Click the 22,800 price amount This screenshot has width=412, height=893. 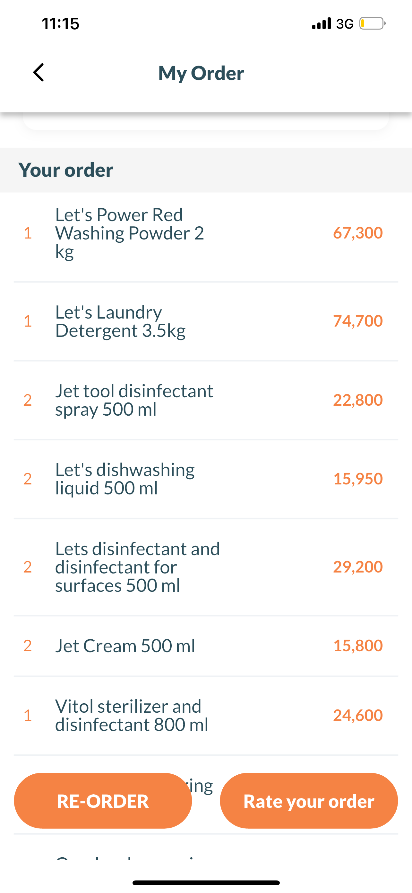coord(358,400)
